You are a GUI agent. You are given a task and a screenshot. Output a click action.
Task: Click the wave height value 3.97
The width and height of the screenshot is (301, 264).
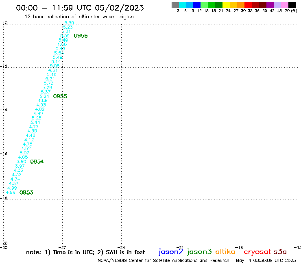coord(20,166)
